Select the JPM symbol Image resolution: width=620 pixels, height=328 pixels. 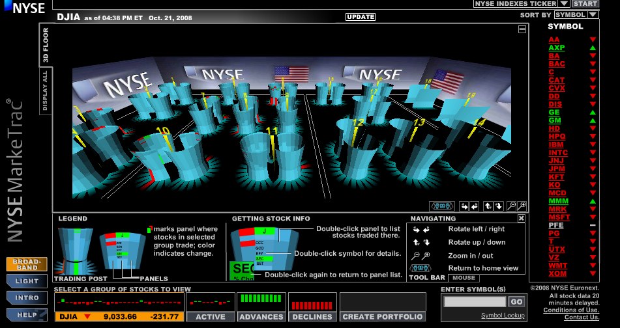click(x=556, y=169)
